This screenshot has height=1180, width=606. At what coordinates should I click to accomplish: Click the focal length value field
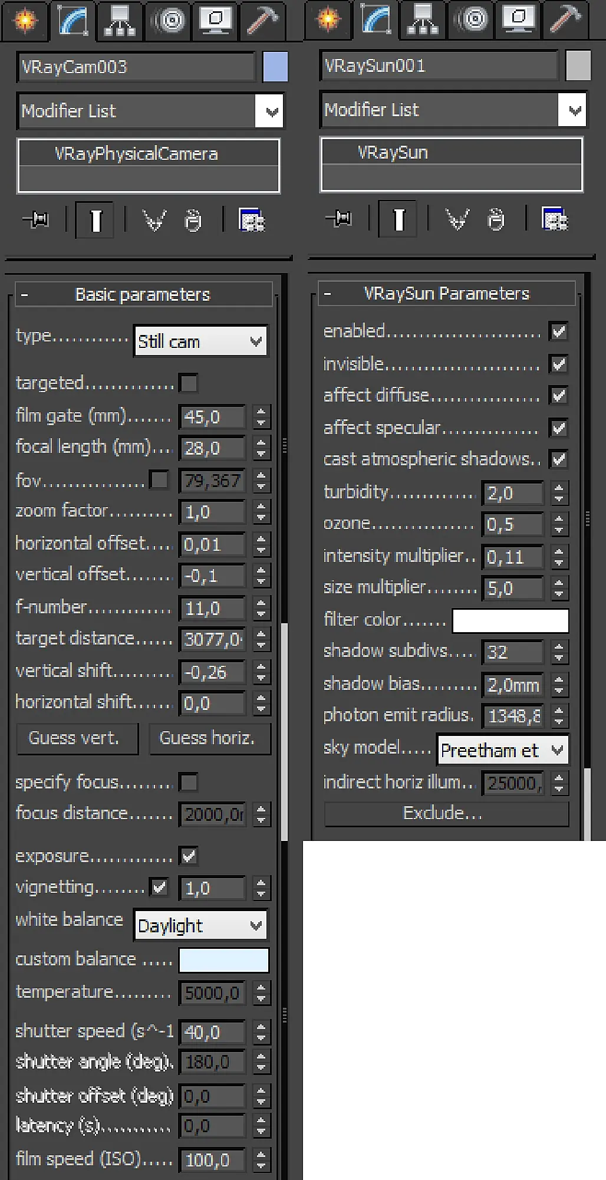[212, 448]
